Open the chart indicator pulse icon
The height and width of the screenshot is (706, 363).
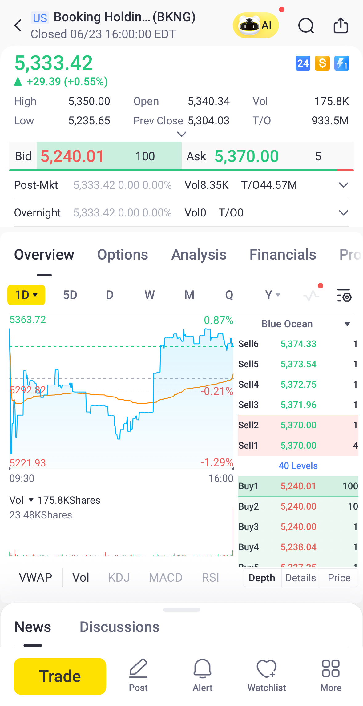(x=311, y=295)
